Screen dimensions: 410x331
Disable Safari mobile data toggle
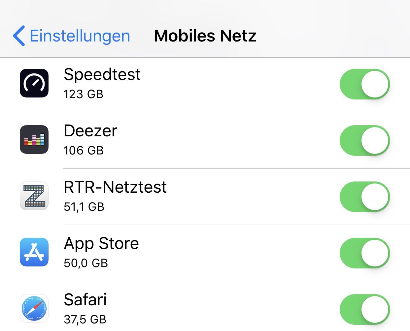tap(364, 309)
